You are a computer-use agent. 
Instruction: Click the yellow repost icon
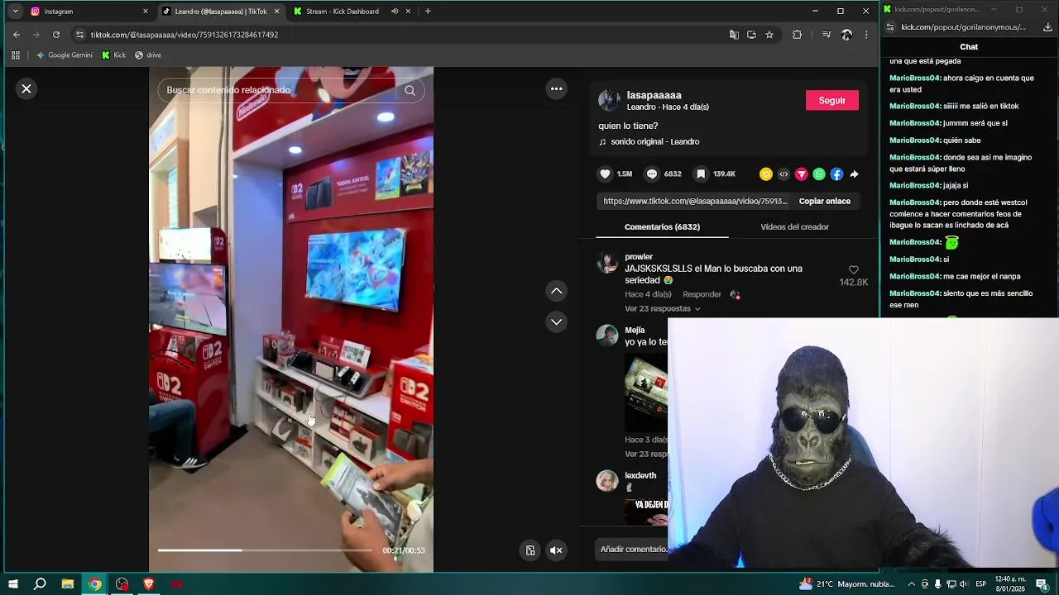(x=766, y=174)
